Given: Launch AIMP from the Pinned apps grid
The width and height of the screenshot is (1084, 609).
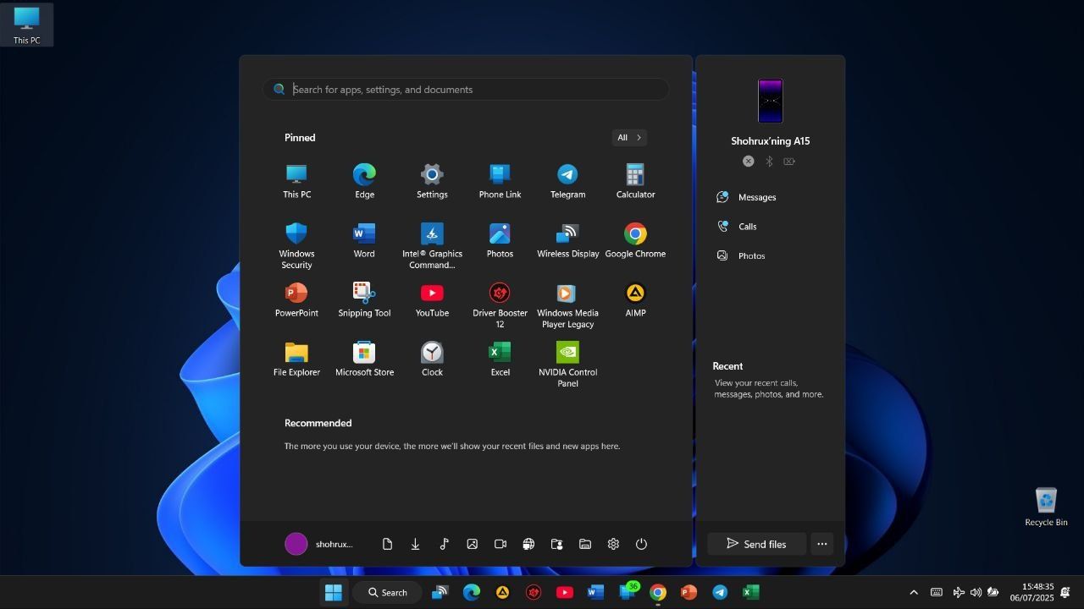Looking at the screenshot, I should tap(635, 300).
